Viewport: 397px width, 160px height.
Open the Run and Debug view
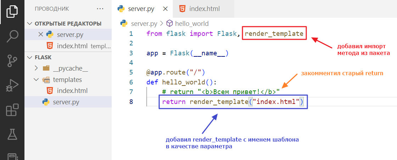click(x=12, y=86)
